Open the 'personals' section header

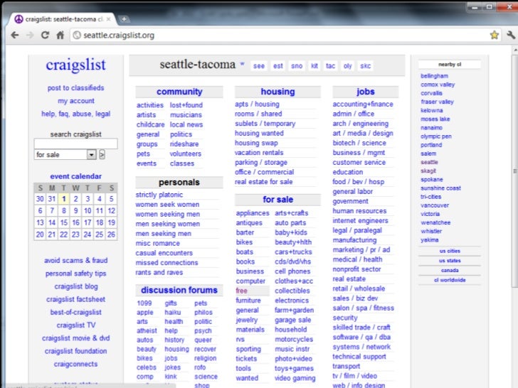(179, 182)
